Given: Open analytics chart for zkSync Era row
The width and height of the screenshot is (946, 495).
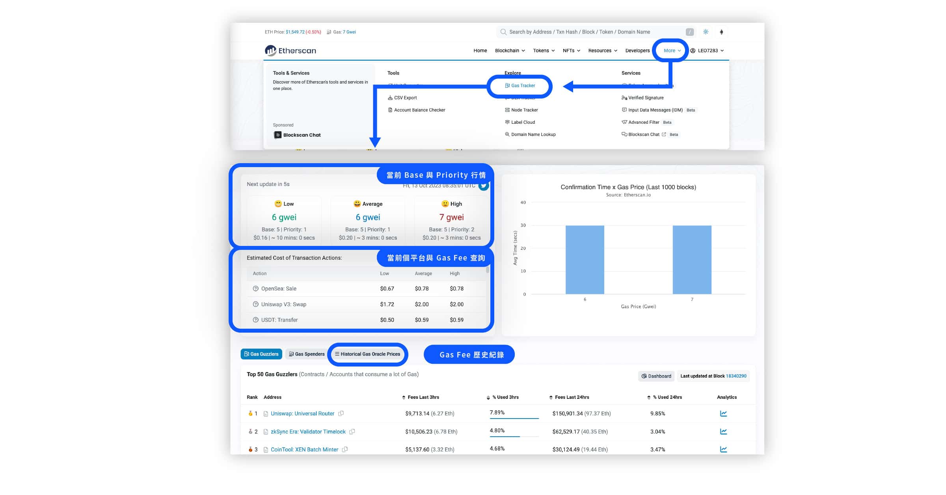Looking at the screenshot, I should coord(723,432).
